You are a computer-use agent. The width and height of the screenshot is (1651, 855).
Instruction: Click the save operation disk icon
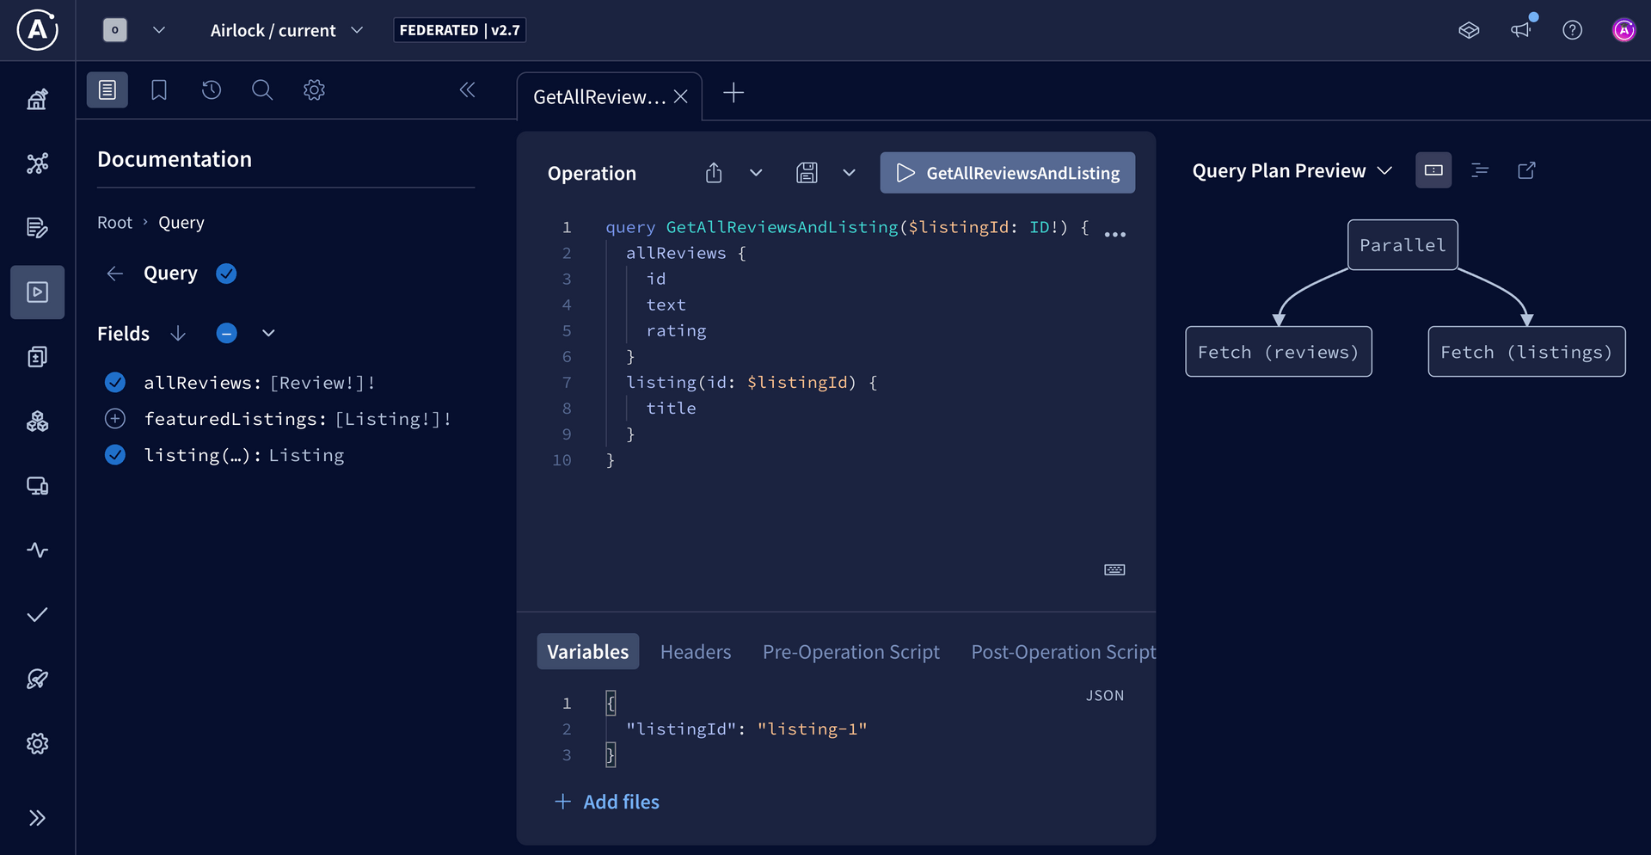pos(807,173)
